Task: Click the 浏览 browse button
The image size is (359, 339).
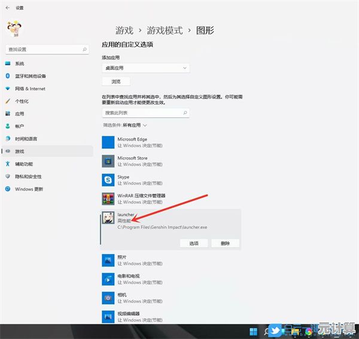Action: (116, 81)
